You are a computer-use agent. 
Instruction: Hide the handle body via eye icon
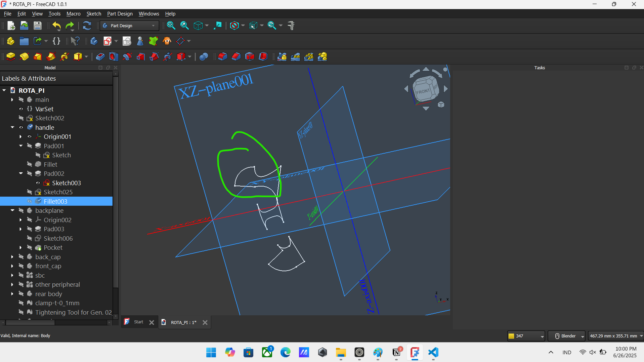(21, 127)
